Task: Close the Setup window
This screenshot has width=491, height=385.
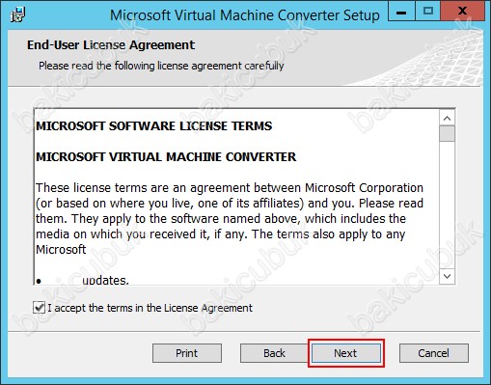Action: pos(462,13)
